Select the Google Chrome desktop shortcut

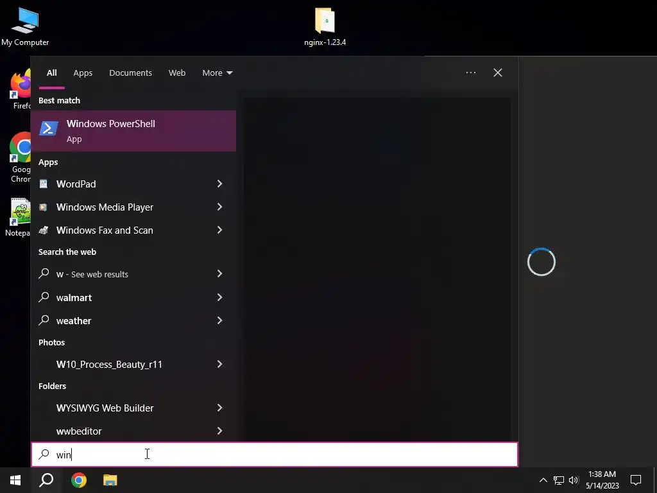pyautogui.click(x=20, y=158)
